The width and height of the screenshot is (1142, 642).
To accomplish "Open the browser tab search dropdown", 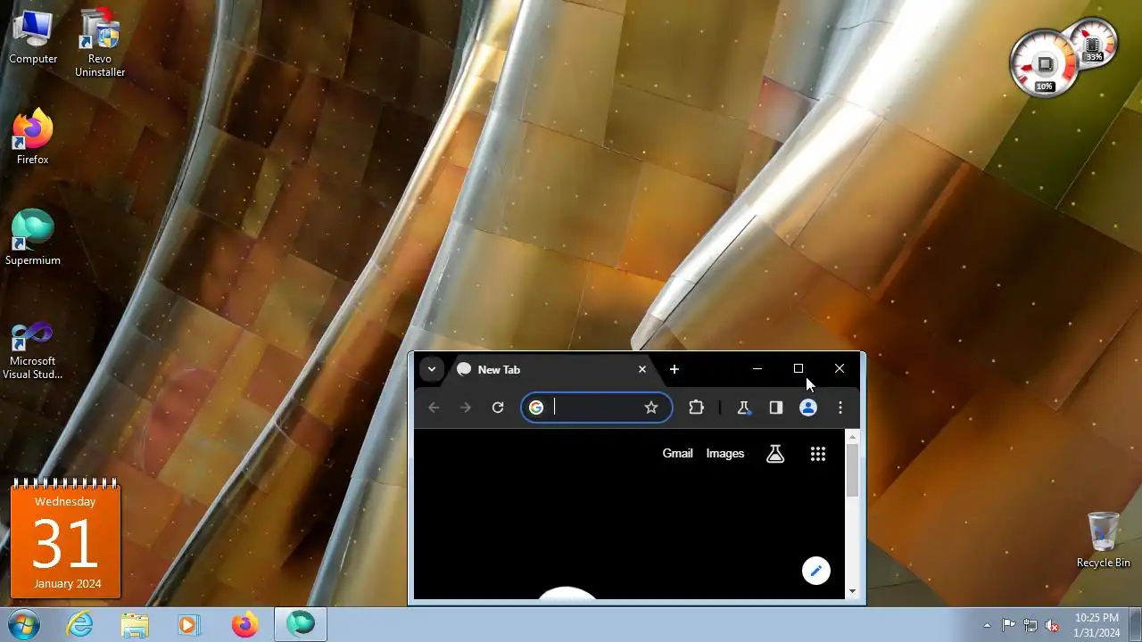I will coord(432,369).
